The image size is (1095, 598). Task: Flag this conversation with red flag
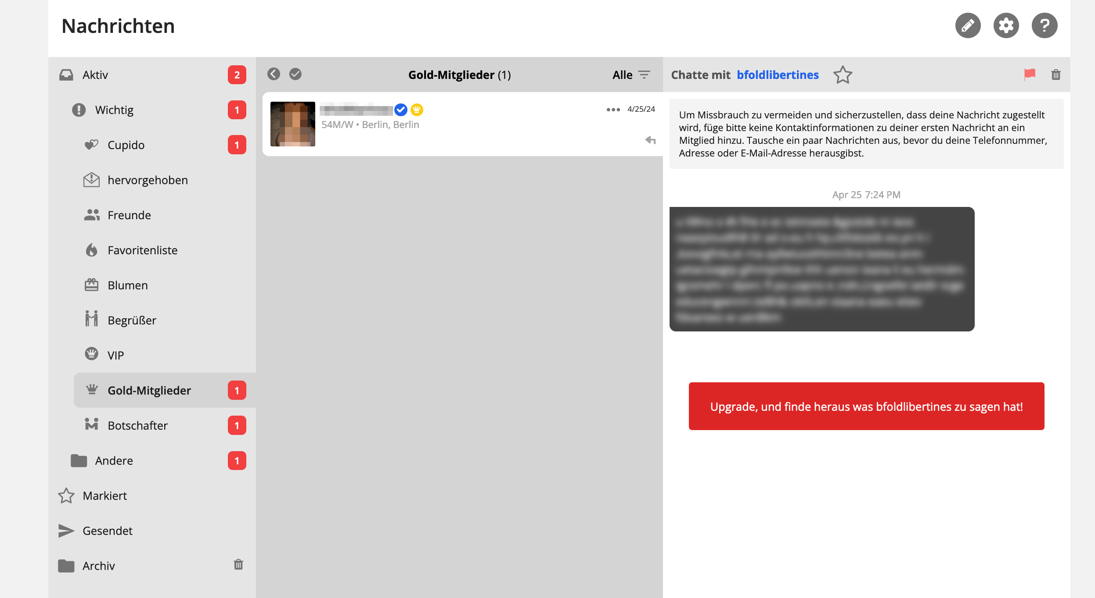[x=1029, y=75]
